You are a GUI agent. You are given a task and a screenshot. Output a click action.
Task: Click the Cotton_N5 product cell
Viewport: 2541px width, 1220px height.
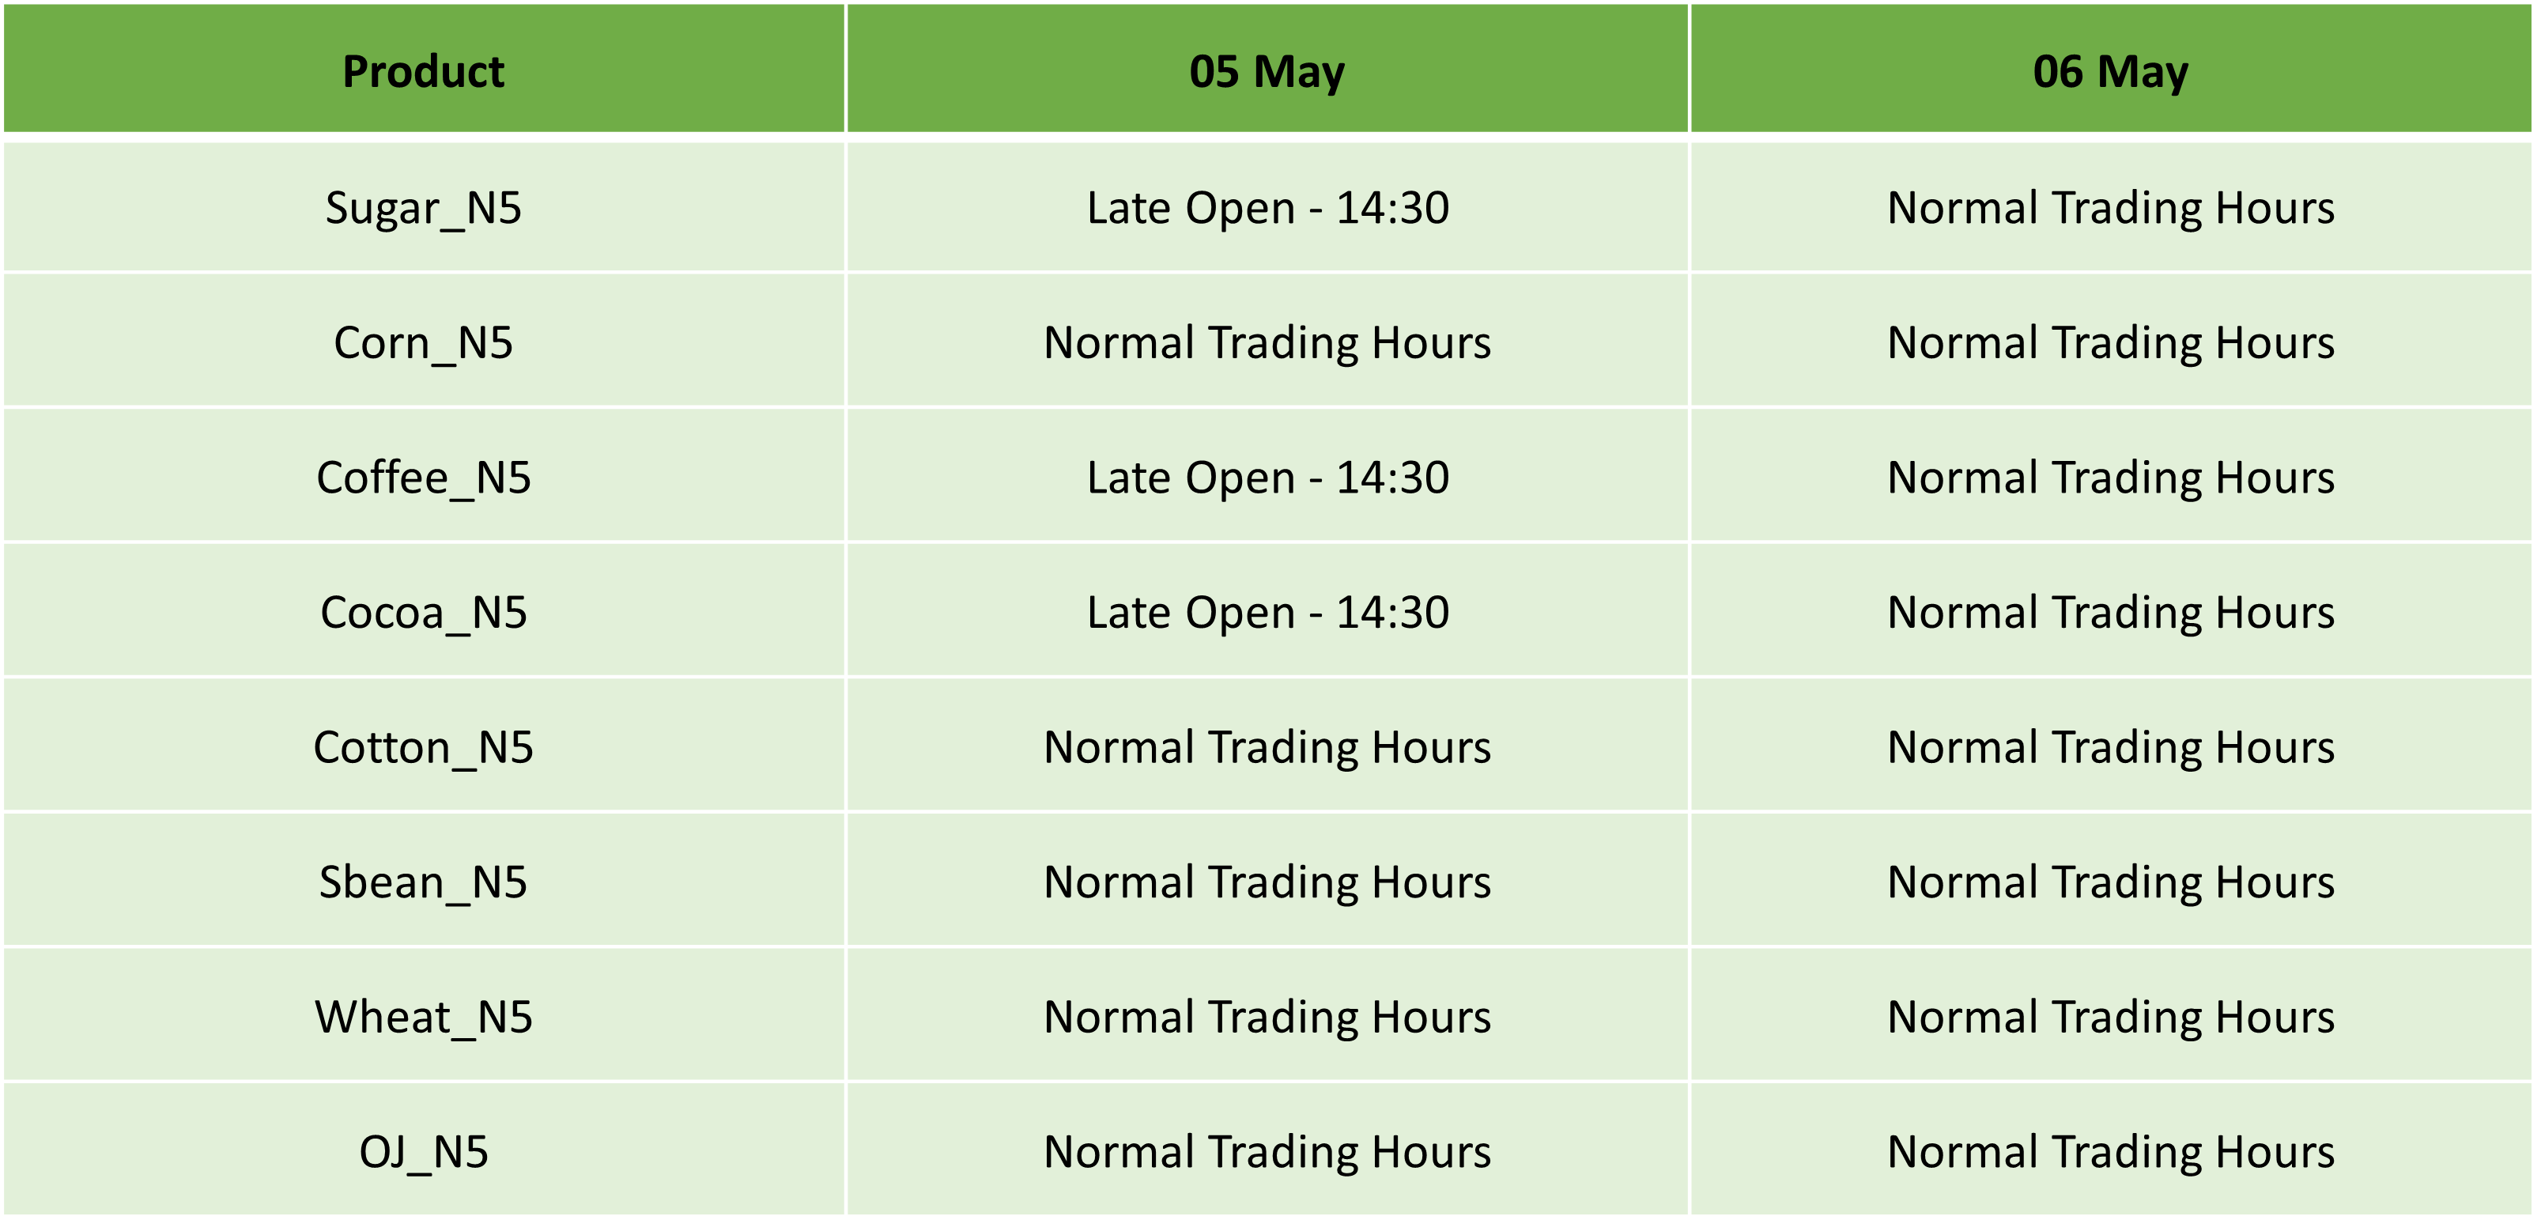point(423,746)
